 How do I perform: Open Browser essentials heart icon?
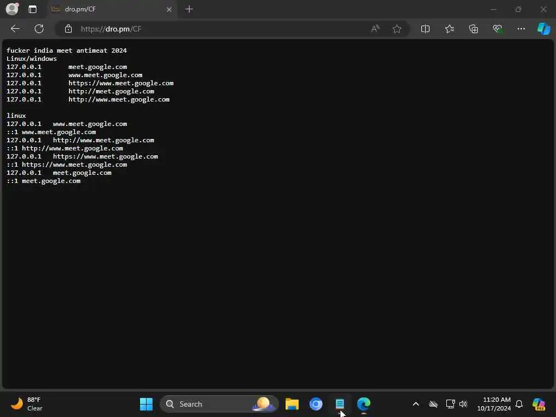pyautogui.click(x=497, y=29)
